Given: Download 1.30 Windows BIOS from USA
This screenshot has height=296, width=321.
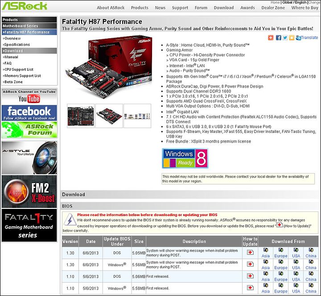Looking at the screenshot, I should click(x=296, y=265).
